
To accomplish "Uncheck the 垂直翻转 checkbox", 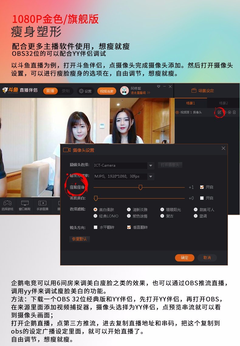I will point(129,227).
